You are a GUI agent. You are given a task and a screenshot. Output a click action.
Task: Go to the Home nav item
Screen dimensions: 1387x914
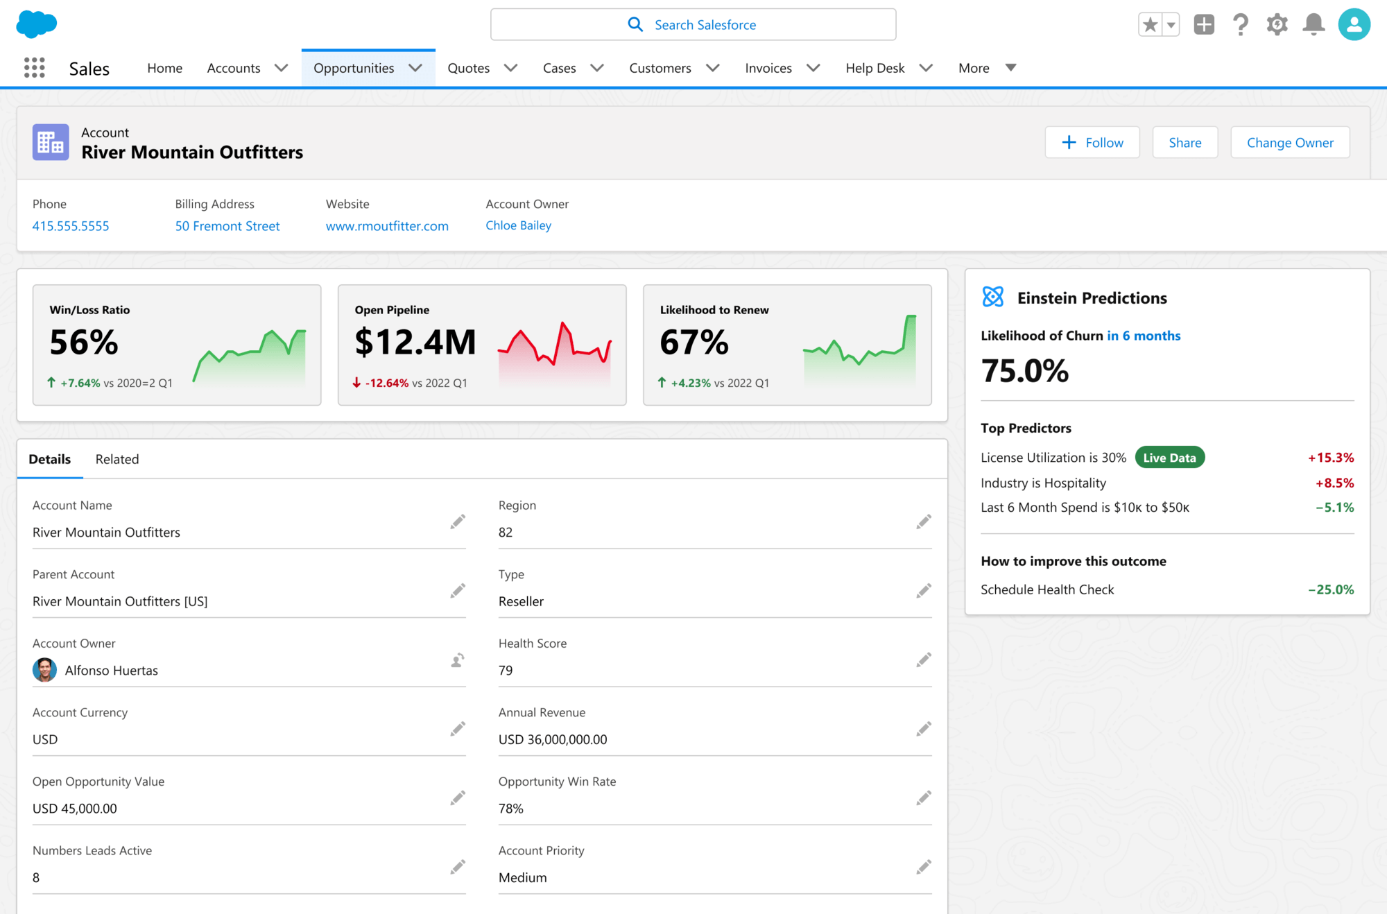(164, 68)
